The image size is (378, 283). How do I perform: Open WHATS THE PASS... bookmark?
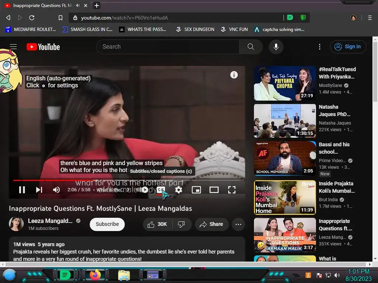(x=143, y=29)
